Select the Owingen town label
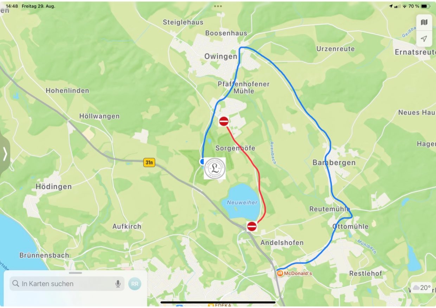 [221, 56]
